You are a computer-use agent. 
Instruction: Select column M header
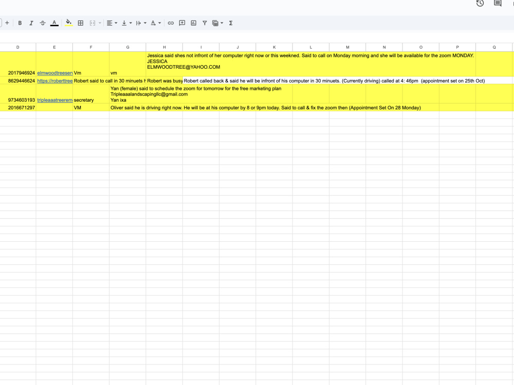pos(347,47)
